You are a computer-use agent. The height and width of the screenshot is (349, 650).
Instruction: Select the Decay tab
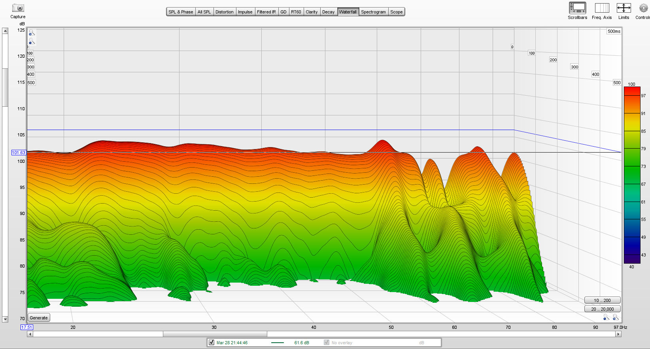[x=328, y=12]
